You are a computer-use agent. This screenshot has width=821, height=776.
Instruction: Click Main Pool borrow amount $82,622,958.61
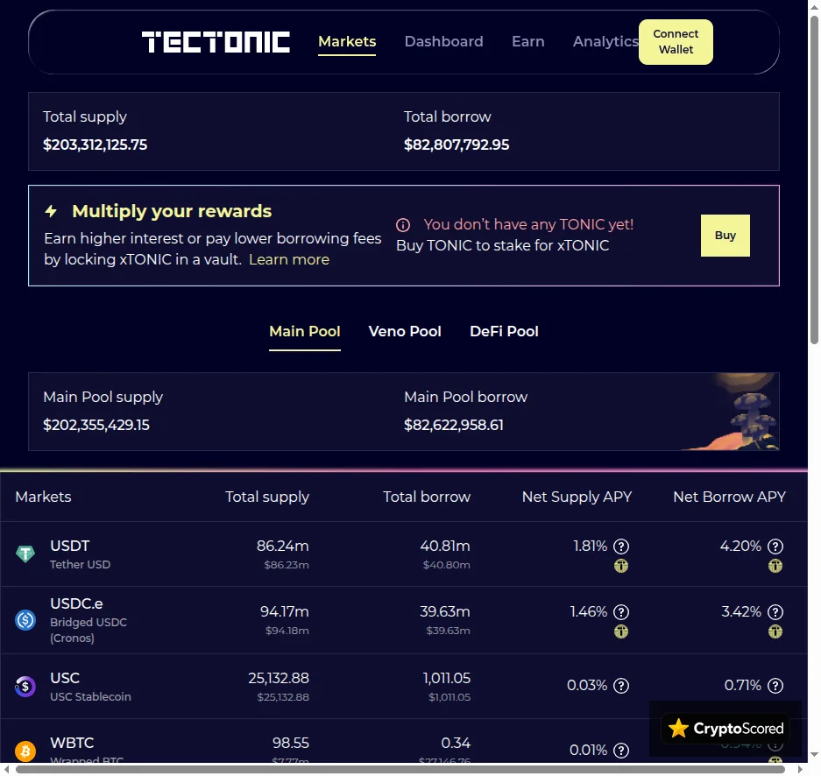(x=454, y=425)
